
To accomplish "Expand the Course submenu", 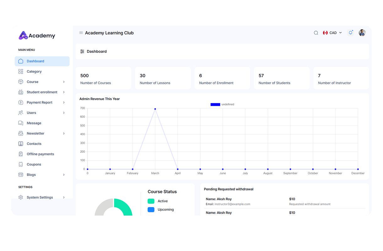I will (x=64, y=82).
